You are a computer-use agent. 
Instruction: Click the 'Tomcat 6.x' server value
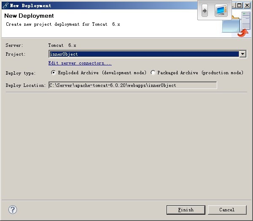point(62,45)
